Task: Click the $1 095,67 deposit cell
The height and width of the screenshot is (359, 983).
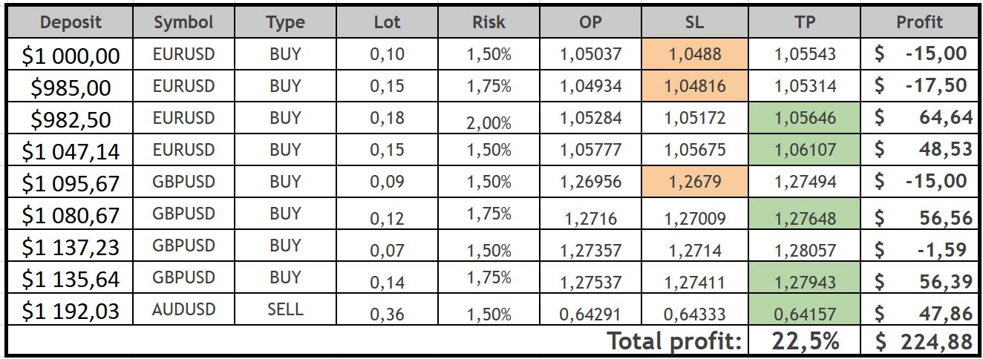Action: pos(71,182)
